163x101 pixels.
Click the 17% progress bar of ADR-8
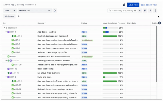(110, 77)
